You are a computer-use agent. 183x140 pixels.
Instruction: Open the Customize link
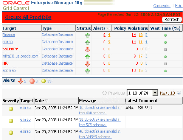162,6
